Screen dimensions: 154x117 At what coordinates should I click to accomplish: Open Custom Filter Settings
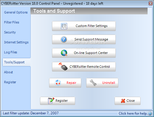click(x=84, y=26)
